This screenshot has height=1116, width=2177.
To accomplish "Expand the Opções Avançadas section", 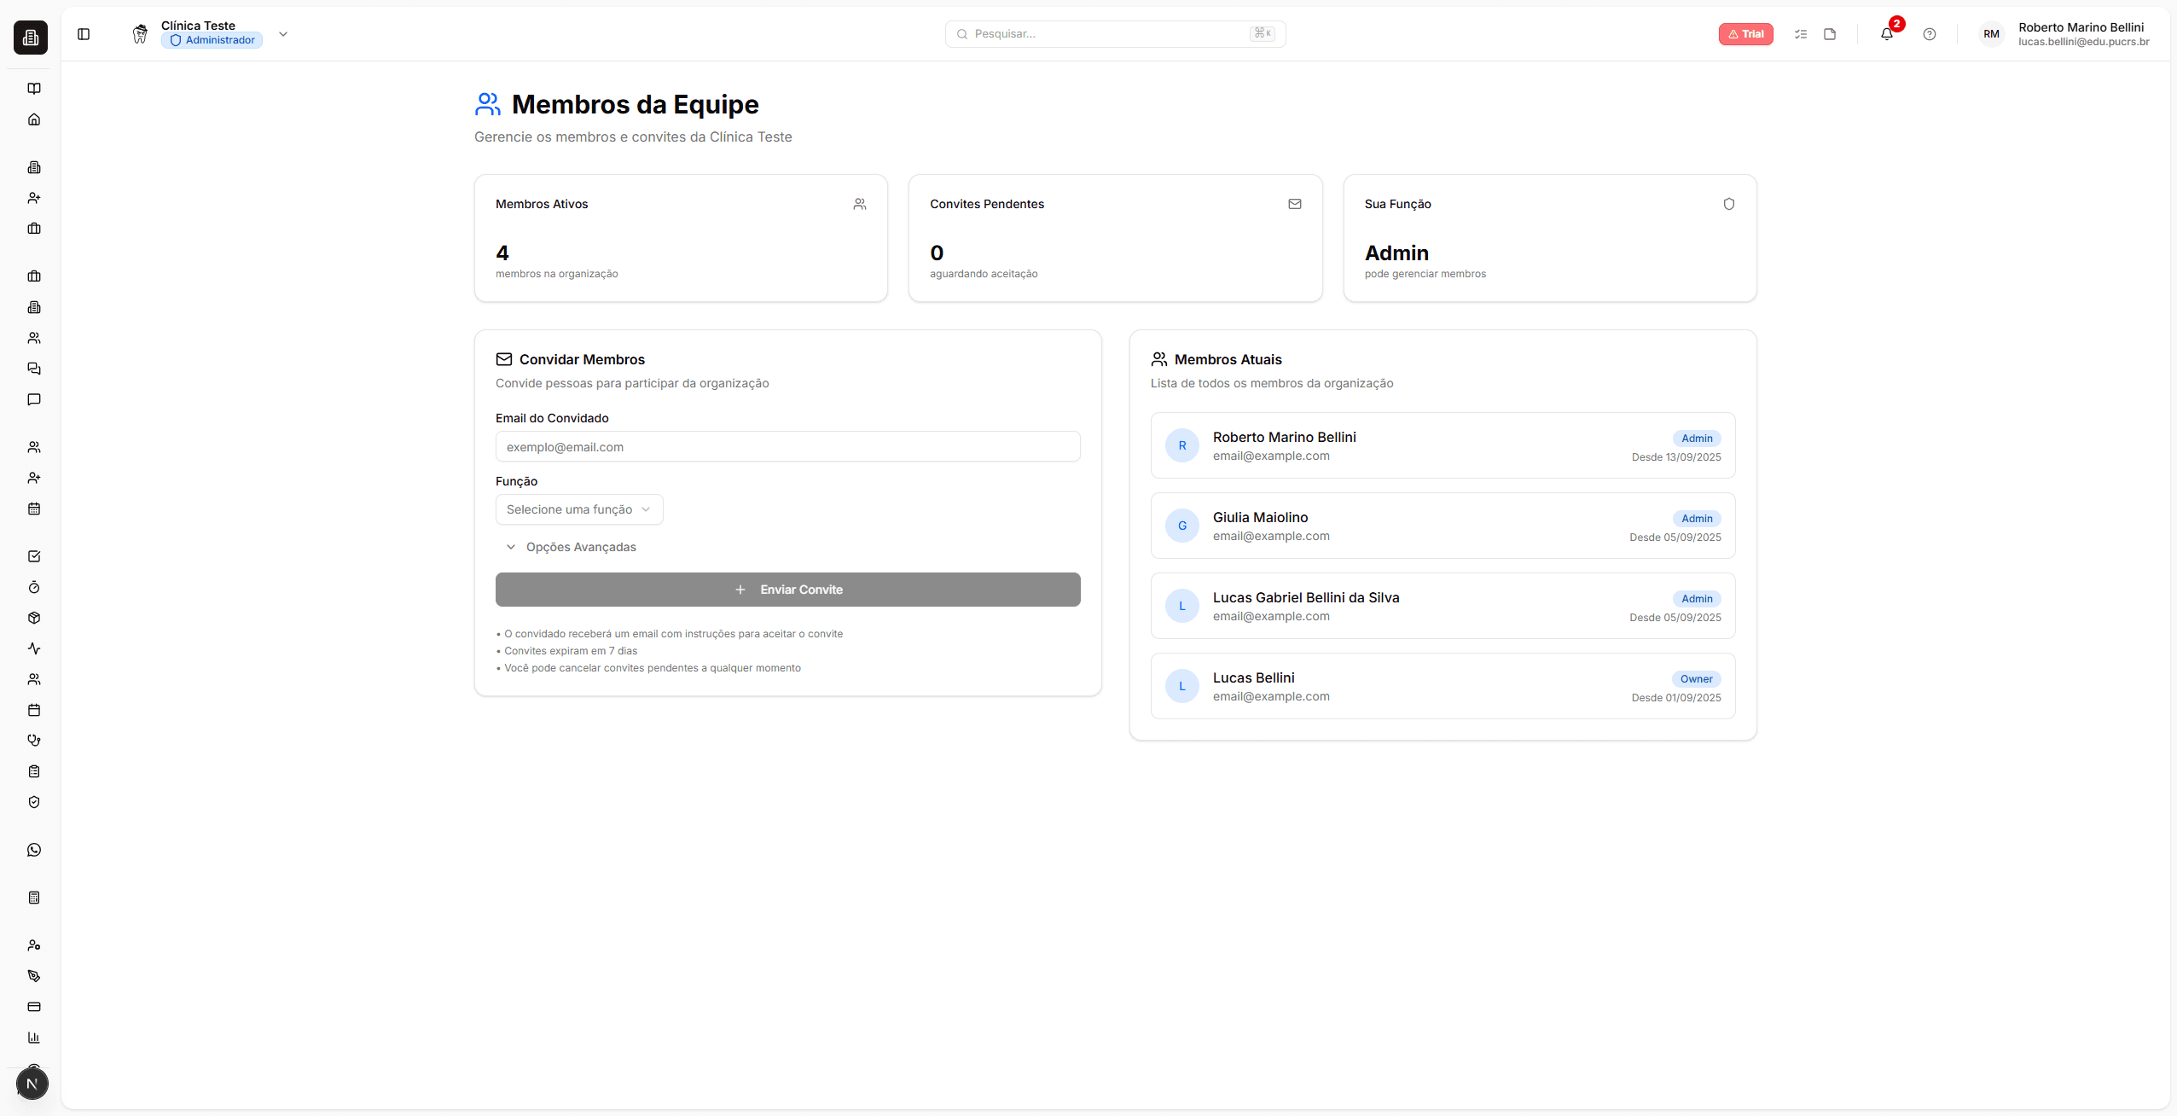I will (571, 546).
